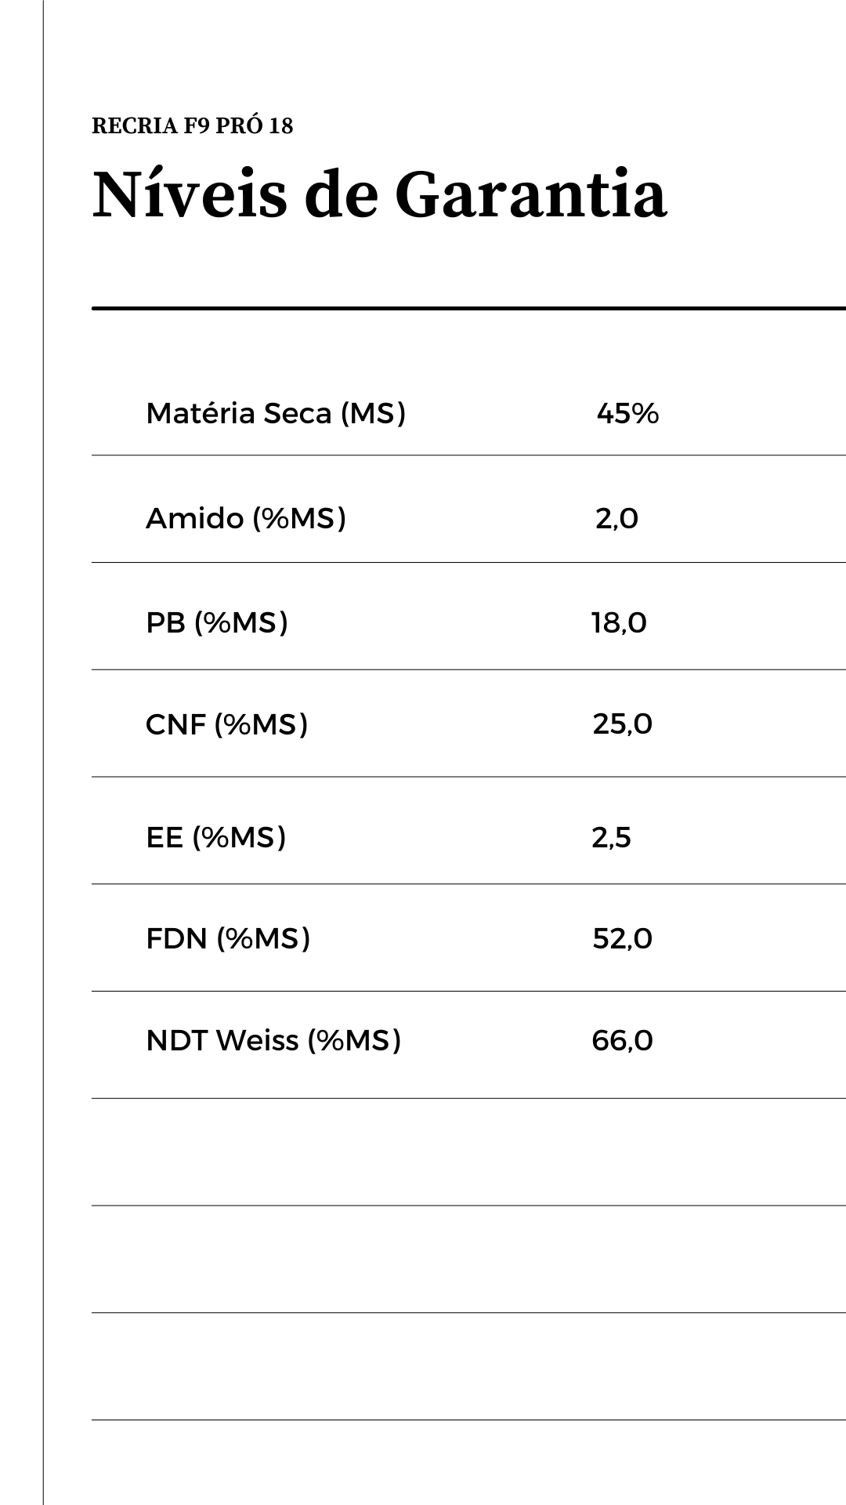Click the 'NDT Weiss (%MS)' label
The width and height of the screenshot is (846, 1505).
(273, 1040)
